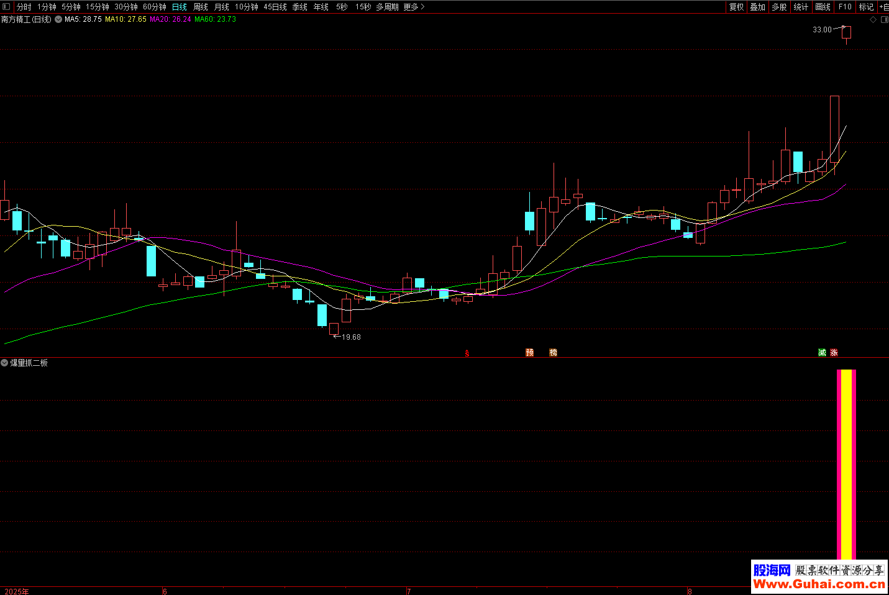The height and width of the screenshot is (595, 889).
Task: Select the 季线 quarterly tab
Action: tap(300, 7)
